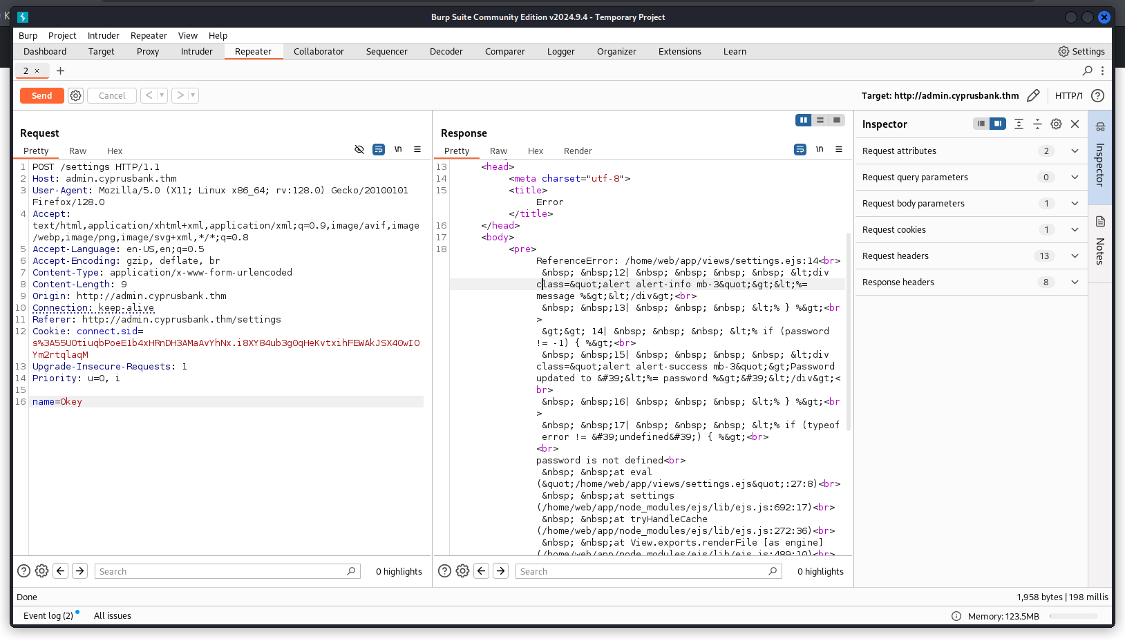The height and width of the screenshot is (643, 1125).
Task: Open the Decoder tool tab
Action: click(x=446, y=51)
